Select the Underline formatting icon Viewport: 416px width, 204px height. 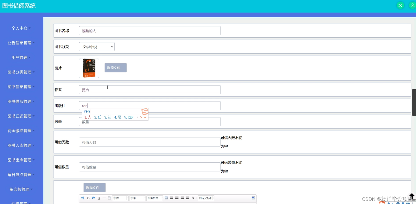tap(98, 198)
